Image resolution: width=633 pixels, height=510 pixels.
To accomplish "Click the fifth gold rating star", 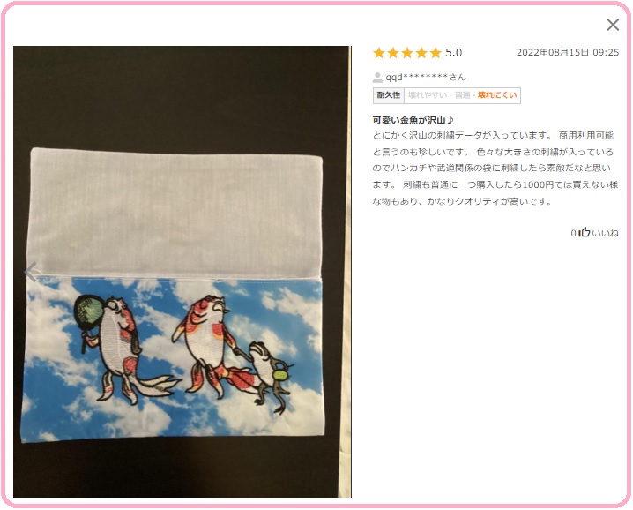I will click(436, 53).
